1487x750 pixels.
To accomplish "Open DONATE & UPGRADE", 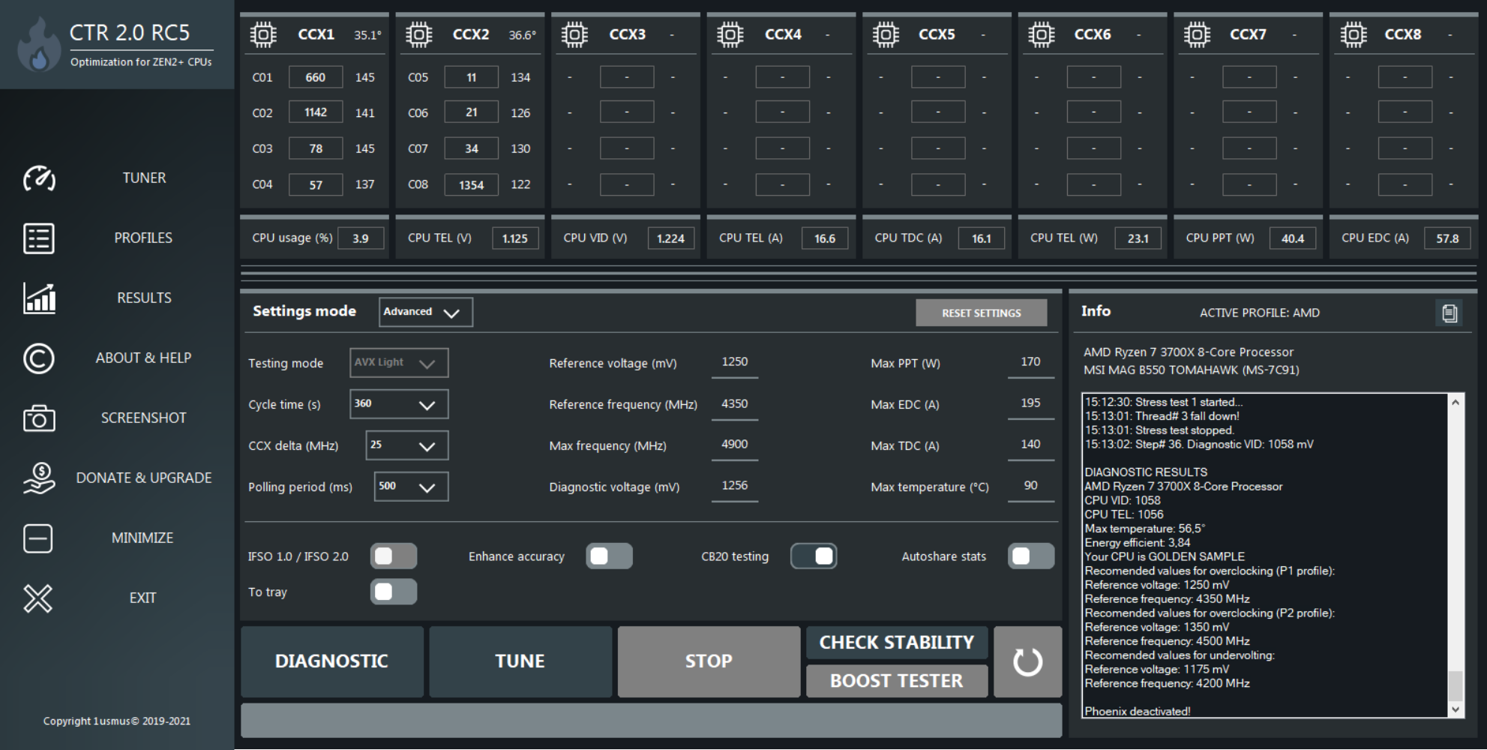I will [x=144, y=478].
